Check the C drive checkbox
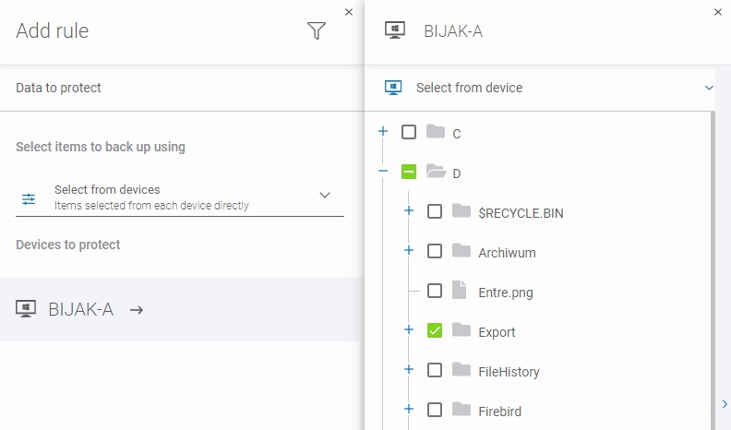This screenshot has height=430, width=731. [x=409, y=133]
